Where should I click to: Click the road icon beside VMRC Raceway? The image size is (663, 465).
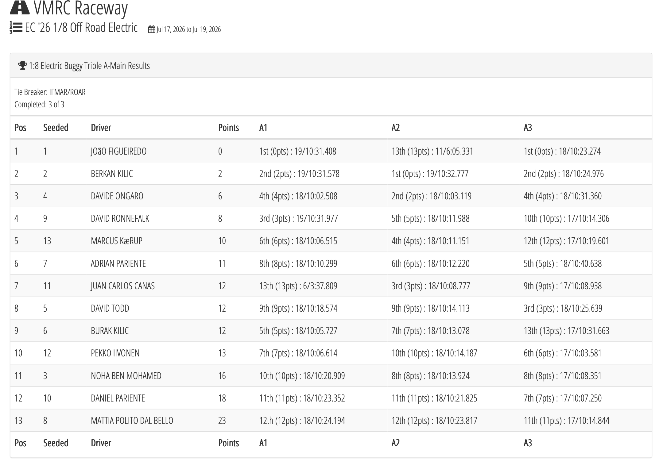tap(20, 7)
